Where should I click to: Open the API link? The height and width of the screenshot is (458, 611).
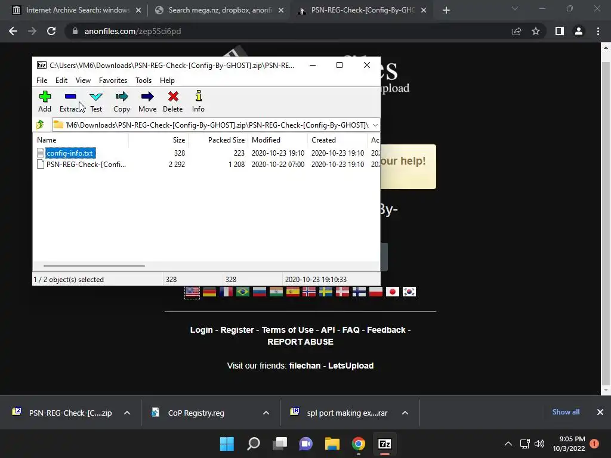click(x=328, y=330)
